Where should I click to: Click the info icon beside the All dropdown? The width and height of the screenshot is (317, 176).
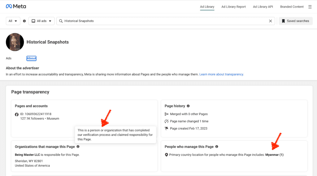24,21
